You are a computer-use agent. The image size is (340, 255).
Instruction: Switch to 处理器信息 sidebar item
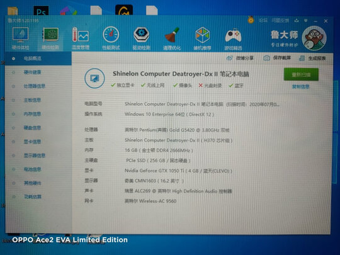[x=38, y=86]
